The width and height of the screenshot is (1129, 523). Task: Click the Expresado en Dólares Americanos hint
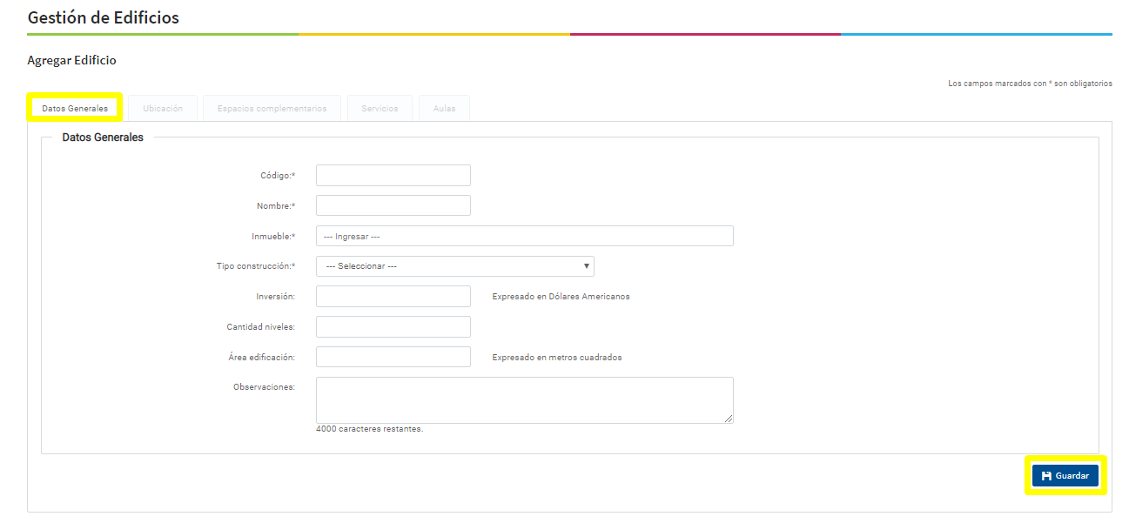tap(561, 297)
